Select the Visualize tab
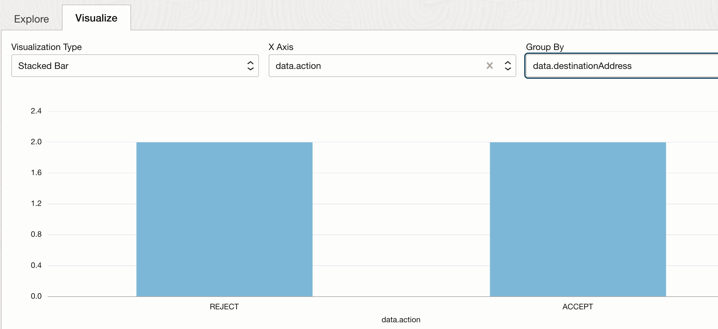The height and width of the screenshot is (329, 718). [x=96, y=18]
